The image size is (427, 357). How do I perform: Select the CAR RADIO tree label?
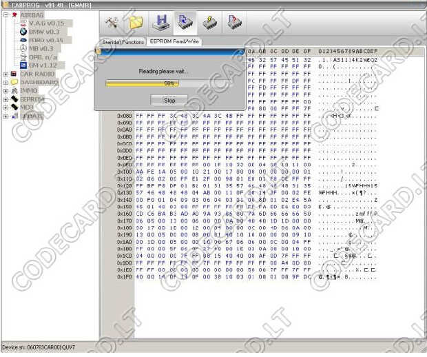[x=37, y=74]
